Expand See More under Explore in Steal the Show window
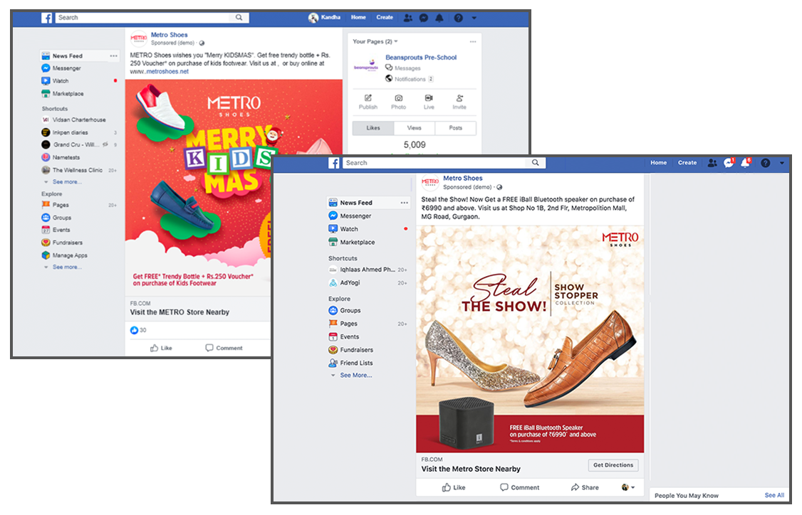 click(356, 375)
